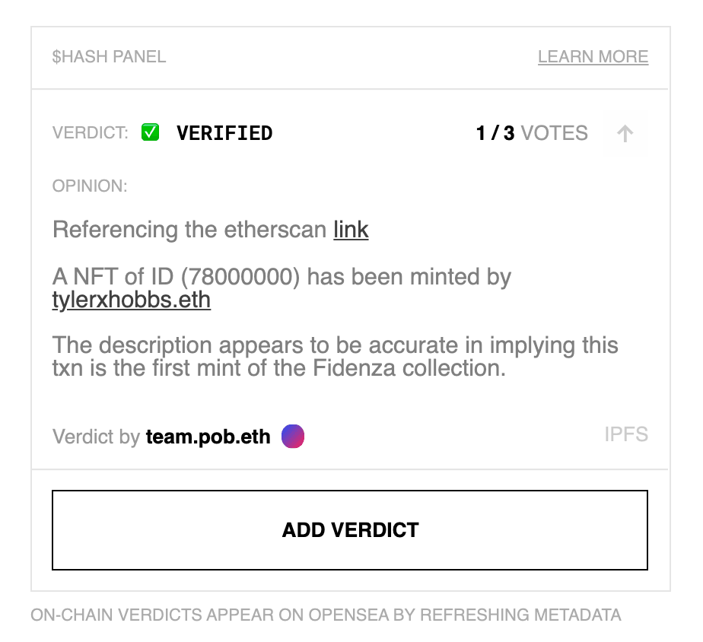Collapse verdict with the up arrow
703x642 pixels.
625,133
